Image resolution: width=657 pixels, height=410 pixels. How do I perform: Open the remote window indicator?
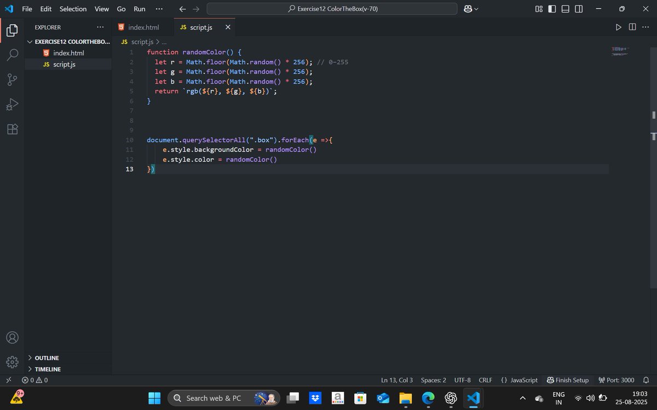pyautogui.click(x=8, y=380)
